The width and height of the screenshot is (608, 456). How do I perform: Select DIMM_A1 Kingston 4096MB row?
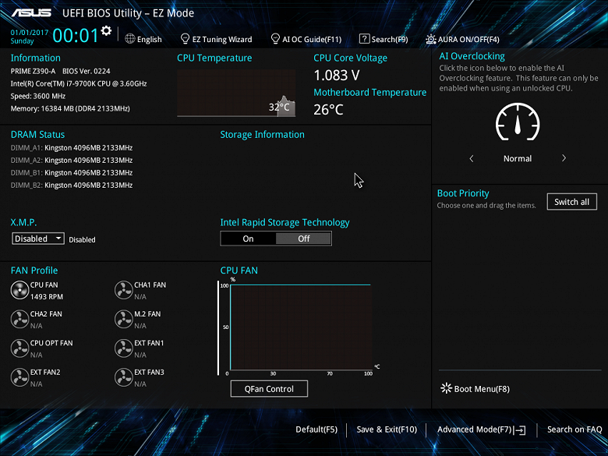coord(72,148)
